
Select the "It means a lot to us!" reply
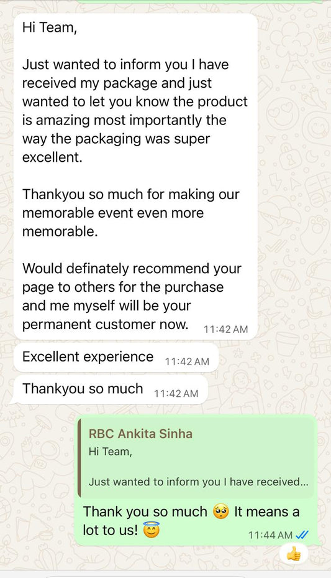[191, 521]
